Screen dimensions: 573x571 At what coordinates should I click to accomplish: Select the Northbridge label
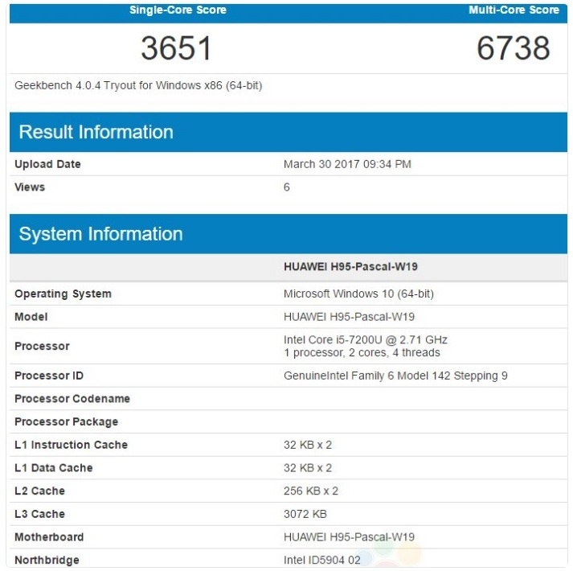tap(47, 560)
